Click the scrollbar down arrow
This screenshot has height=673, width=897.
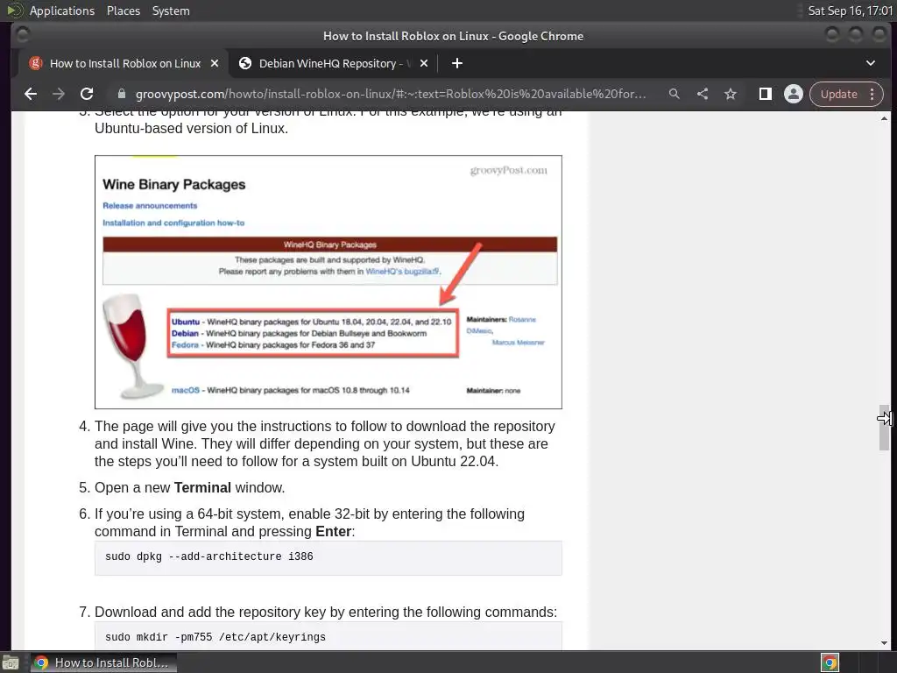click(x=884, y=643)
